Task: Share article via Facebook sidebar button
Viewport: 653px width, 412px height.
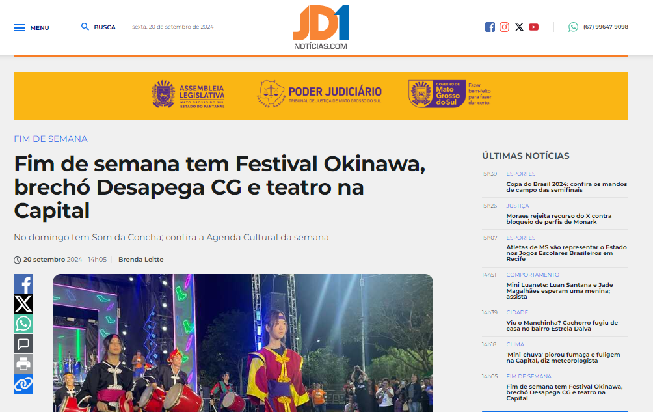Action: [x=23, y=284]
